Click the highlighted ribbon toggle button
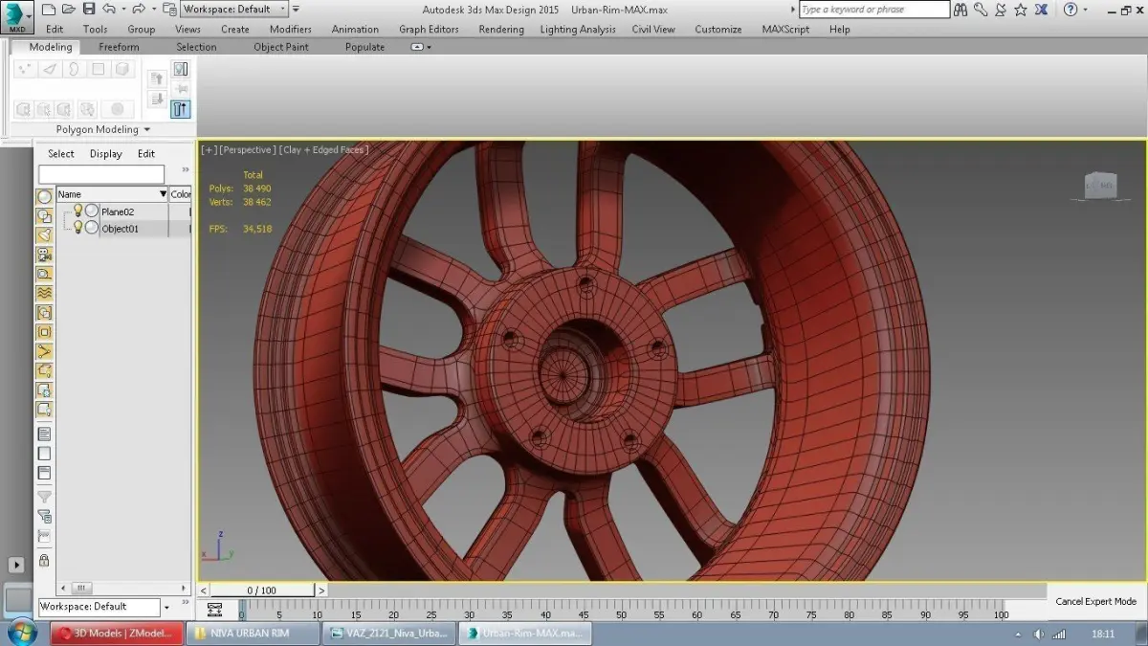Image resolution: width=1148 pixels, height=646 pixels. [x=181, y=109]
